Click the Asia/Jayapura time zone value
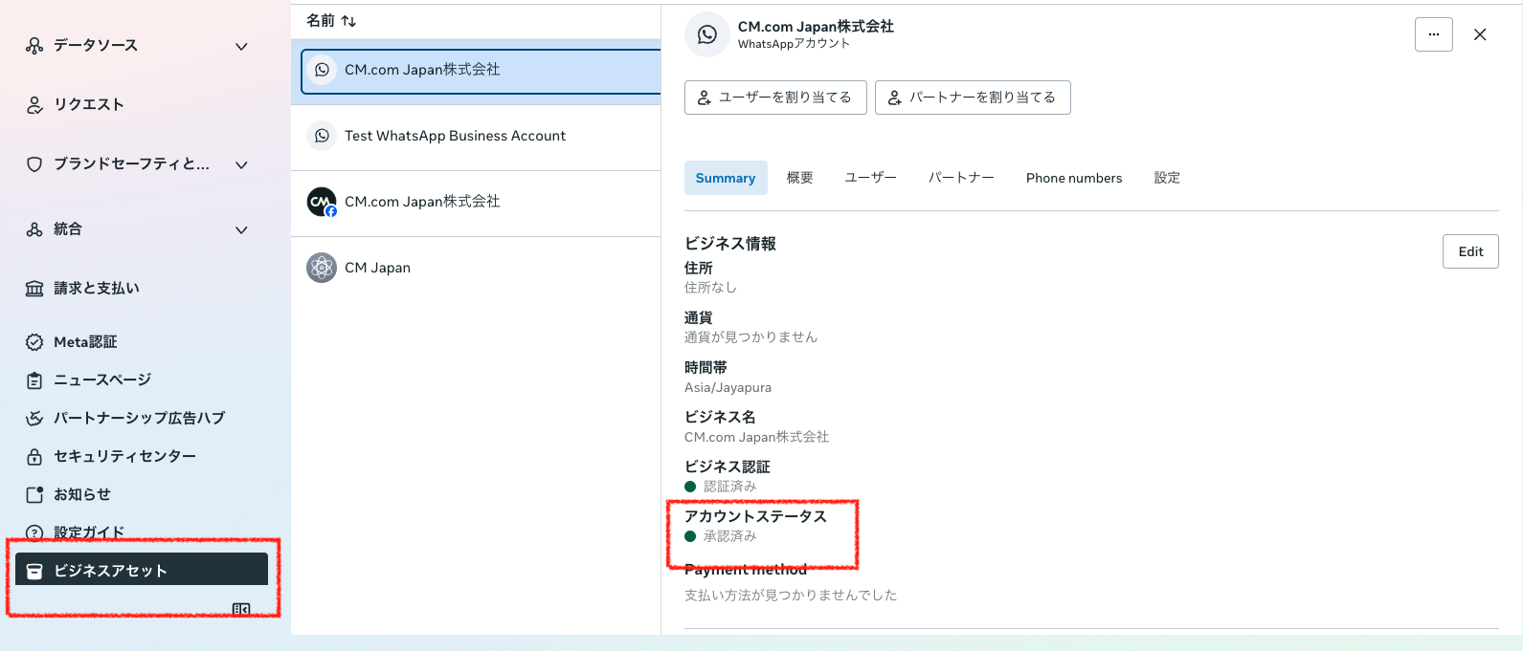The width and height of the screenshot is (1523, 651). [728, 387]
